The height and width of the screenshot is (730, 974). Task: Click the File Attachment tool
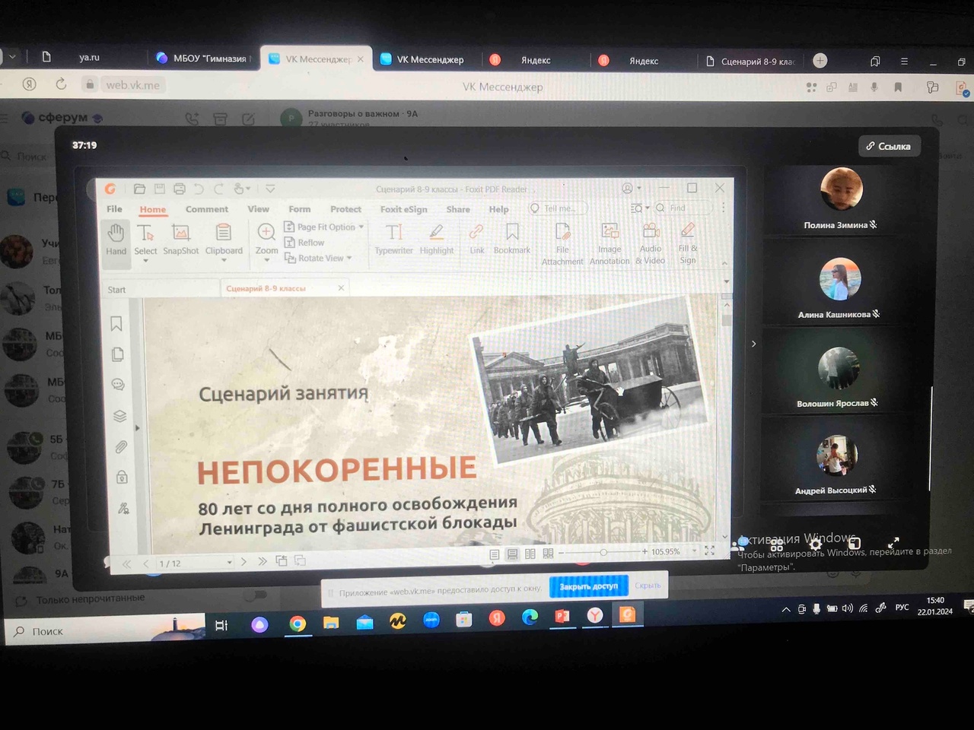tap(562, 243)
